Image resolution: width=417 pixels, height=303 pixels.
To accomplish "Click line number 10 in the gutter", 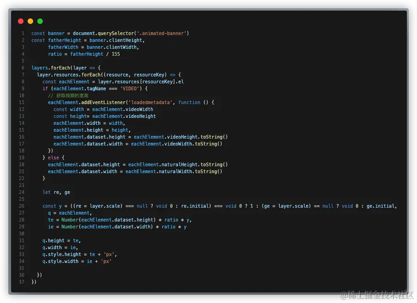I will pos(22,95).
